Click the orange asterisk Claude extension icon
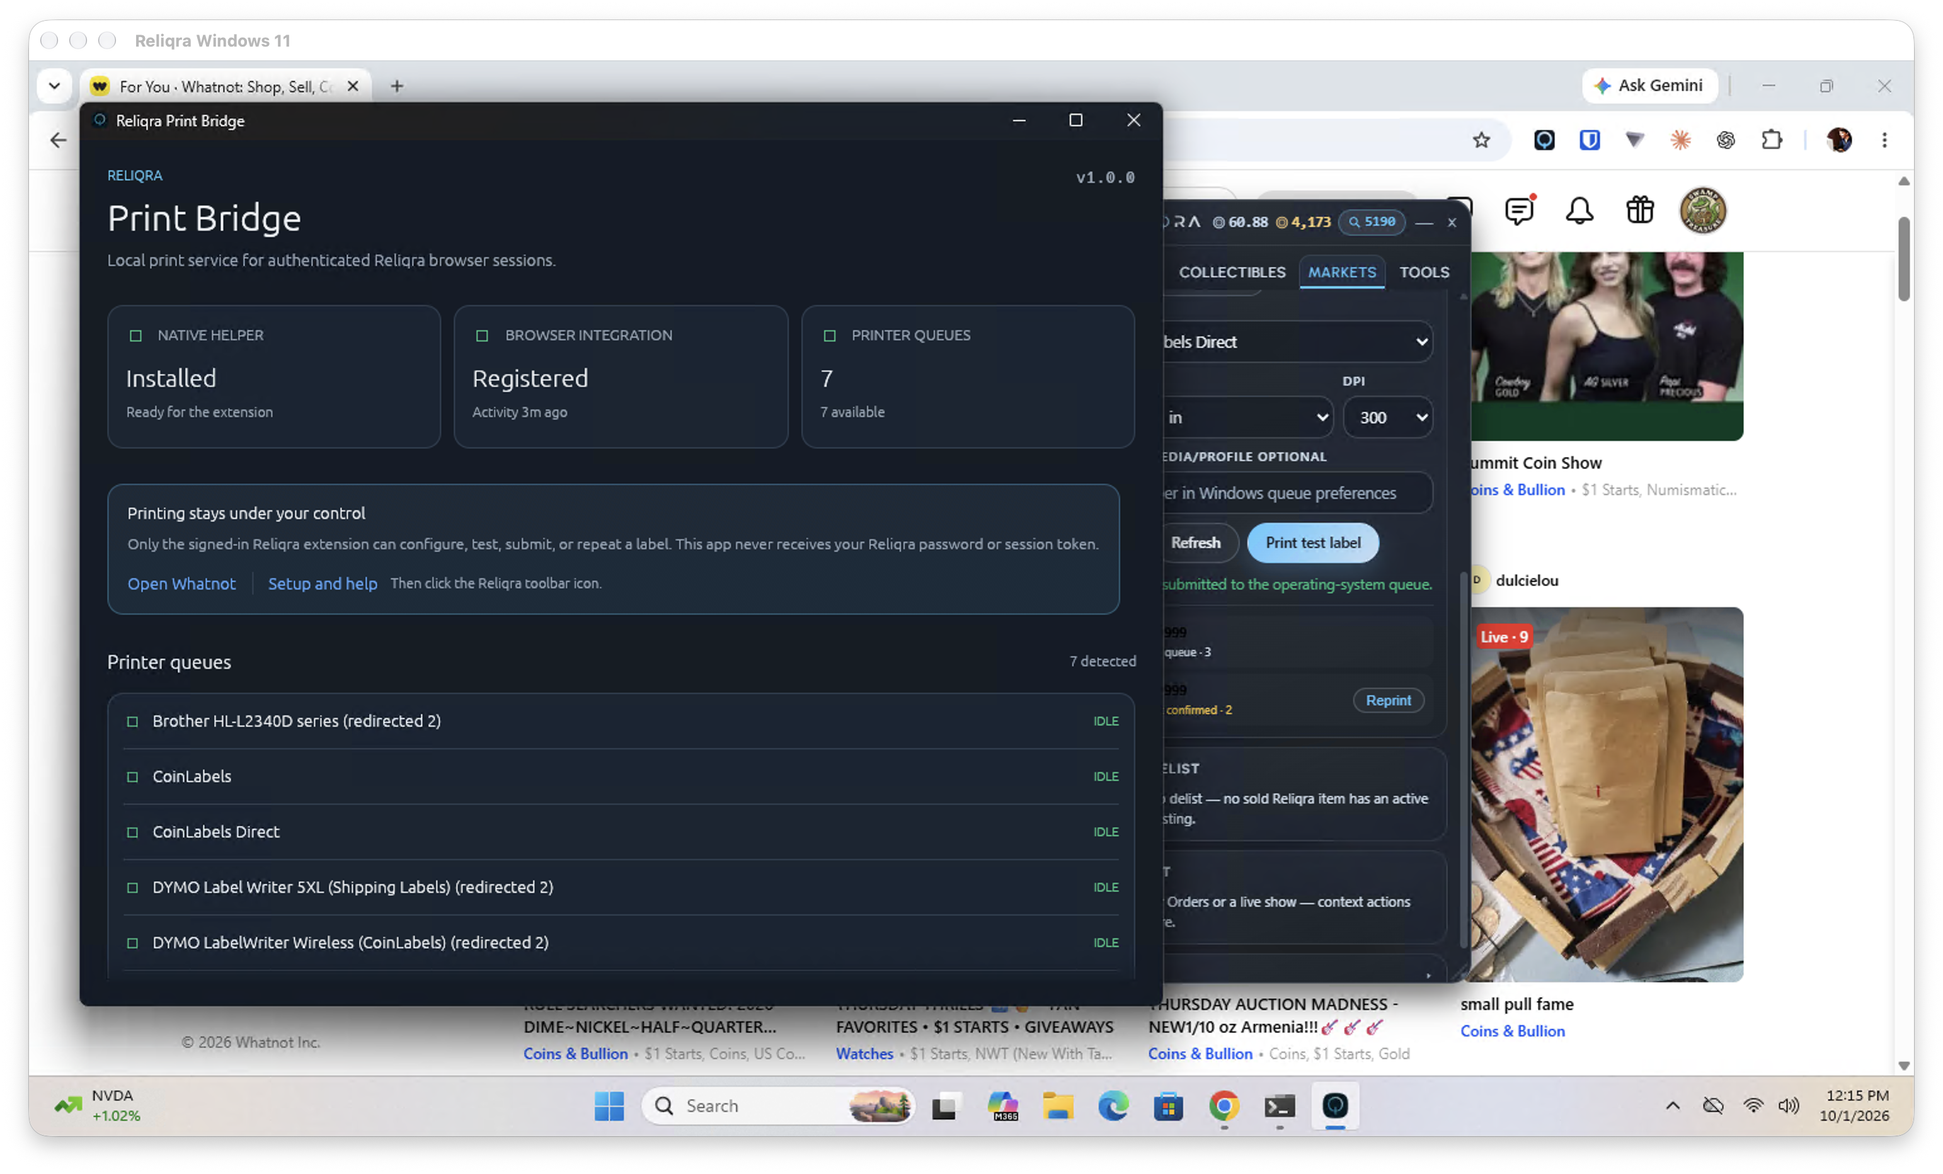The height and width of the screenshot is (1174, 1943). coord(1680,140)
